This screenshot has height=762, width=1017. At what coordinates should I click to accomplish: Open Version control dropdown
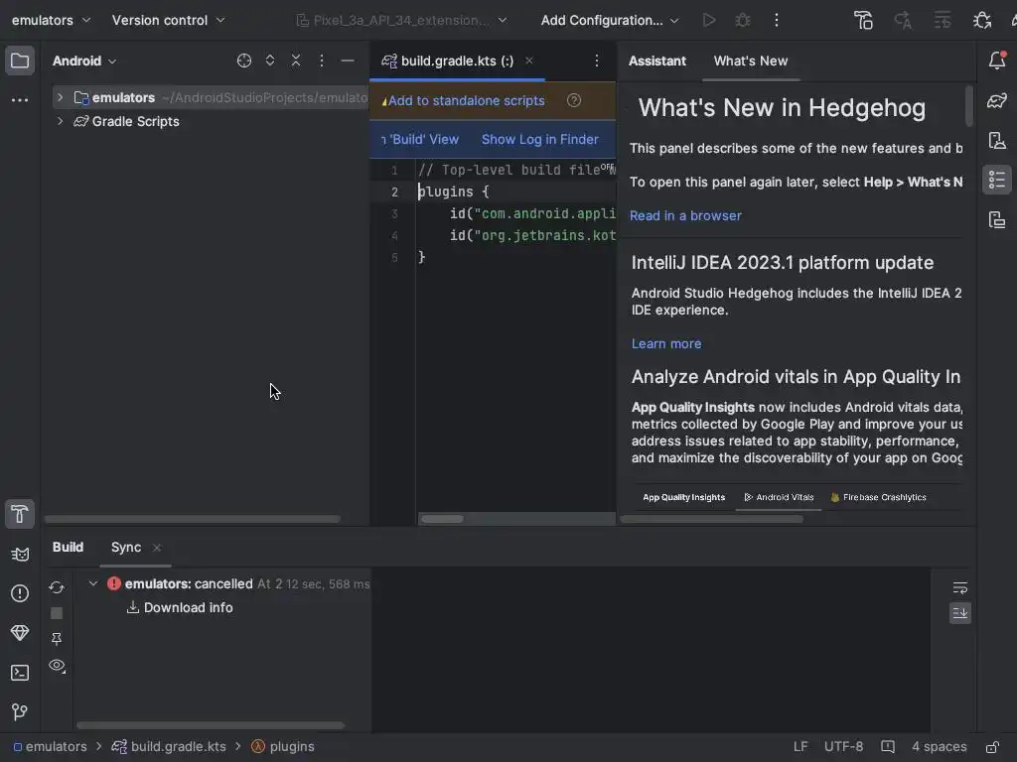pyautogui.click(x=168, y=20)
